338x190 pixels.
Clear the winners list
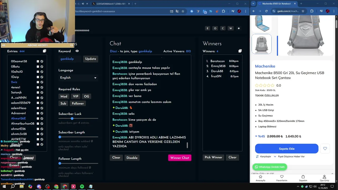(x=232, y=157)
